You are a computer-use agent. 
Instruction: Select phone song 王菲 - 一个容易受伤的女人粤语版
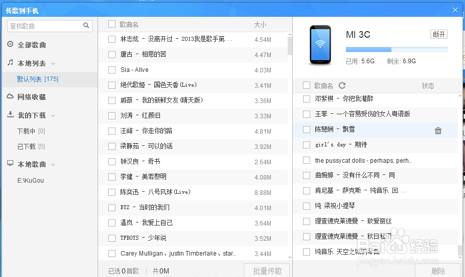pyautogui.click(x=376, y=114)
